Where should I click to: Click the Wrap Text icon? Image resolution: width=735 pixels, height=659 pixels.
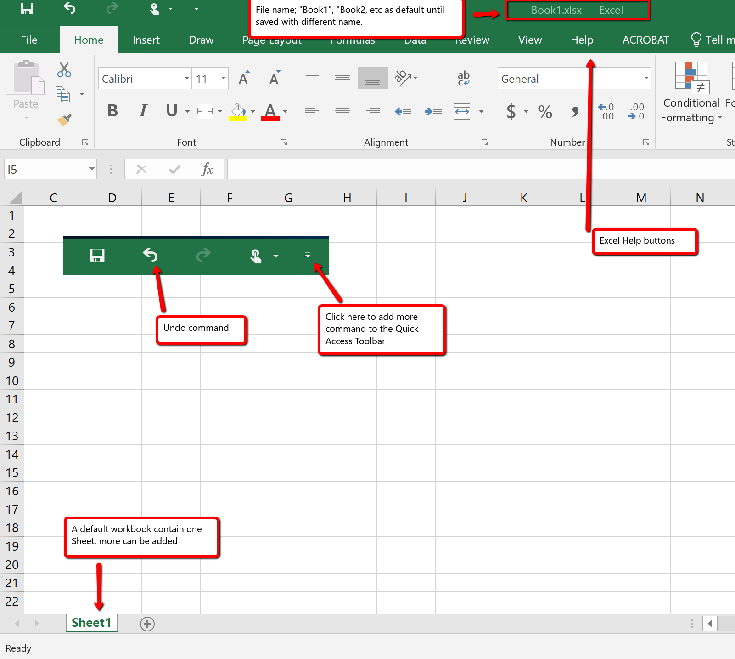tap(463, 78)
